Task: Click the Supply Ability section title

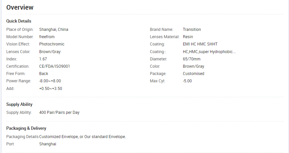Action: pyautogui.click(x=19, y=105)
